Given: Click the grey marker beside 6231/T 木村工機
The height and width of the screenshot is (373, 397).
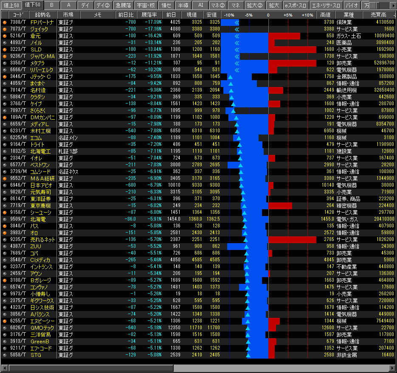Looking at the screenshot, I should [x=5, y=131].
